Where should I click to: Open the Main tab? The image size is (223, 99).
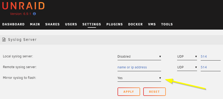coord(35,24)
